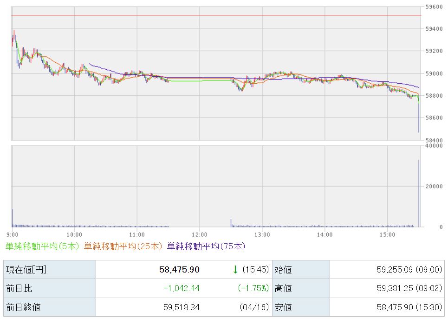Image resolution: width=448 pixels, height=319 pixels.
Task: Click the 20000 volume axis label
Action: [x=434, y=186]
